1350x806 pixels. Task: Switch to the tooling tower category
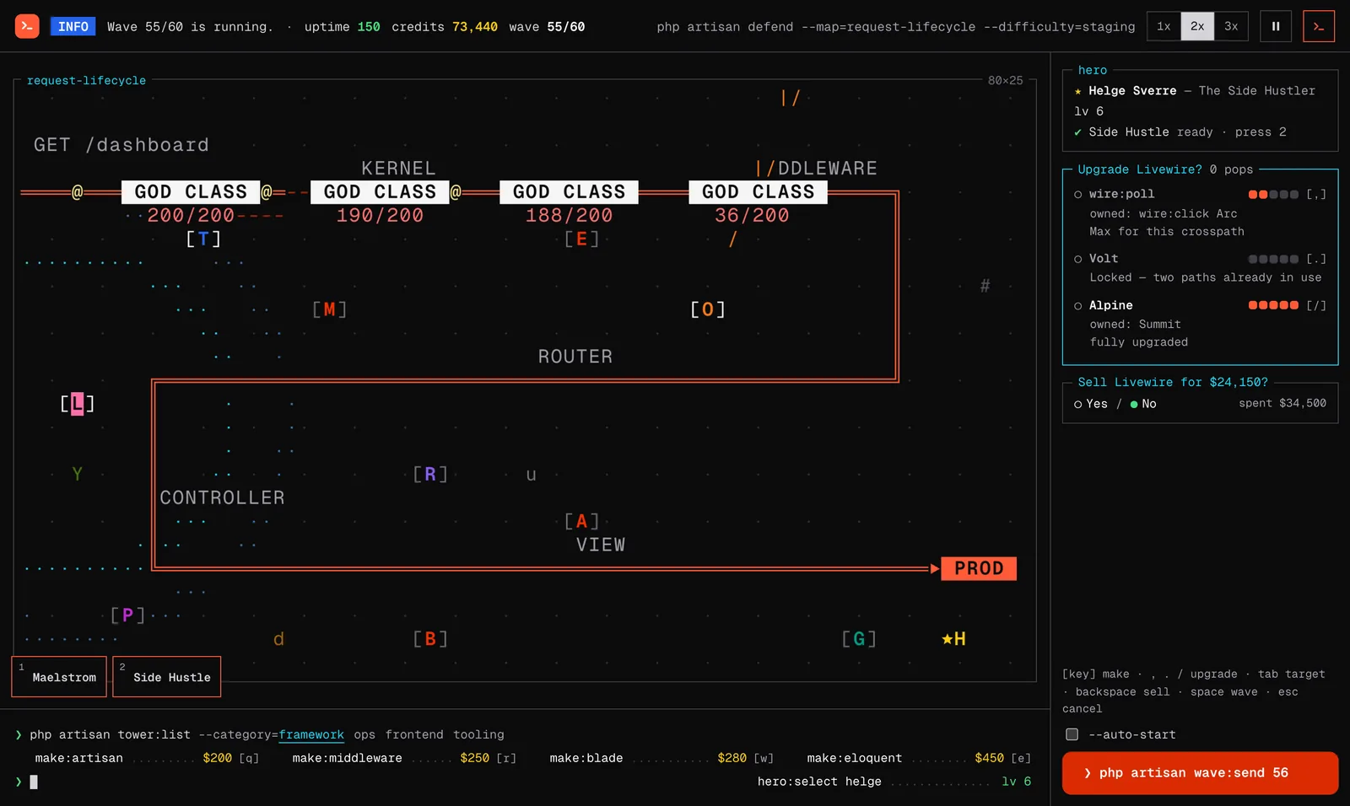(x=478, y=735)
